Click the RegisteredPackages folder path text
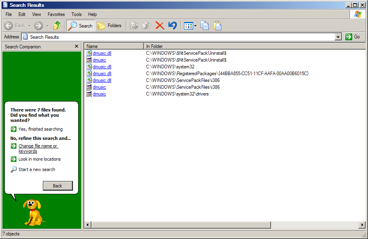368x239 pixels. click(227, 74)
